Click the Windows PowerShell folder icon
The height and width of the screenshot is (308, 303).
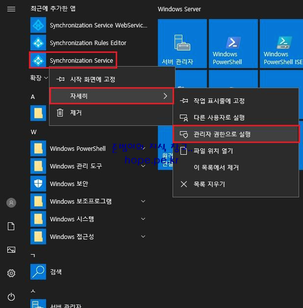38,148
